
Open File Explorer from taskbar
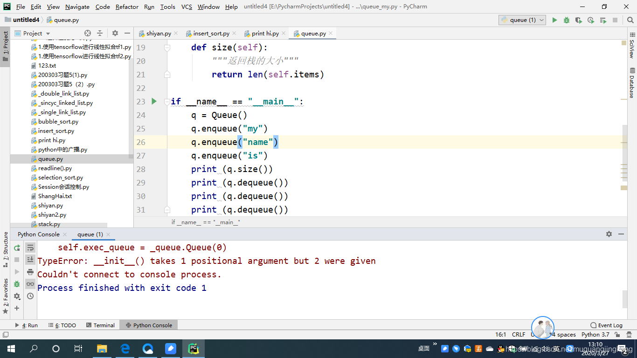[x=102, y=348]
